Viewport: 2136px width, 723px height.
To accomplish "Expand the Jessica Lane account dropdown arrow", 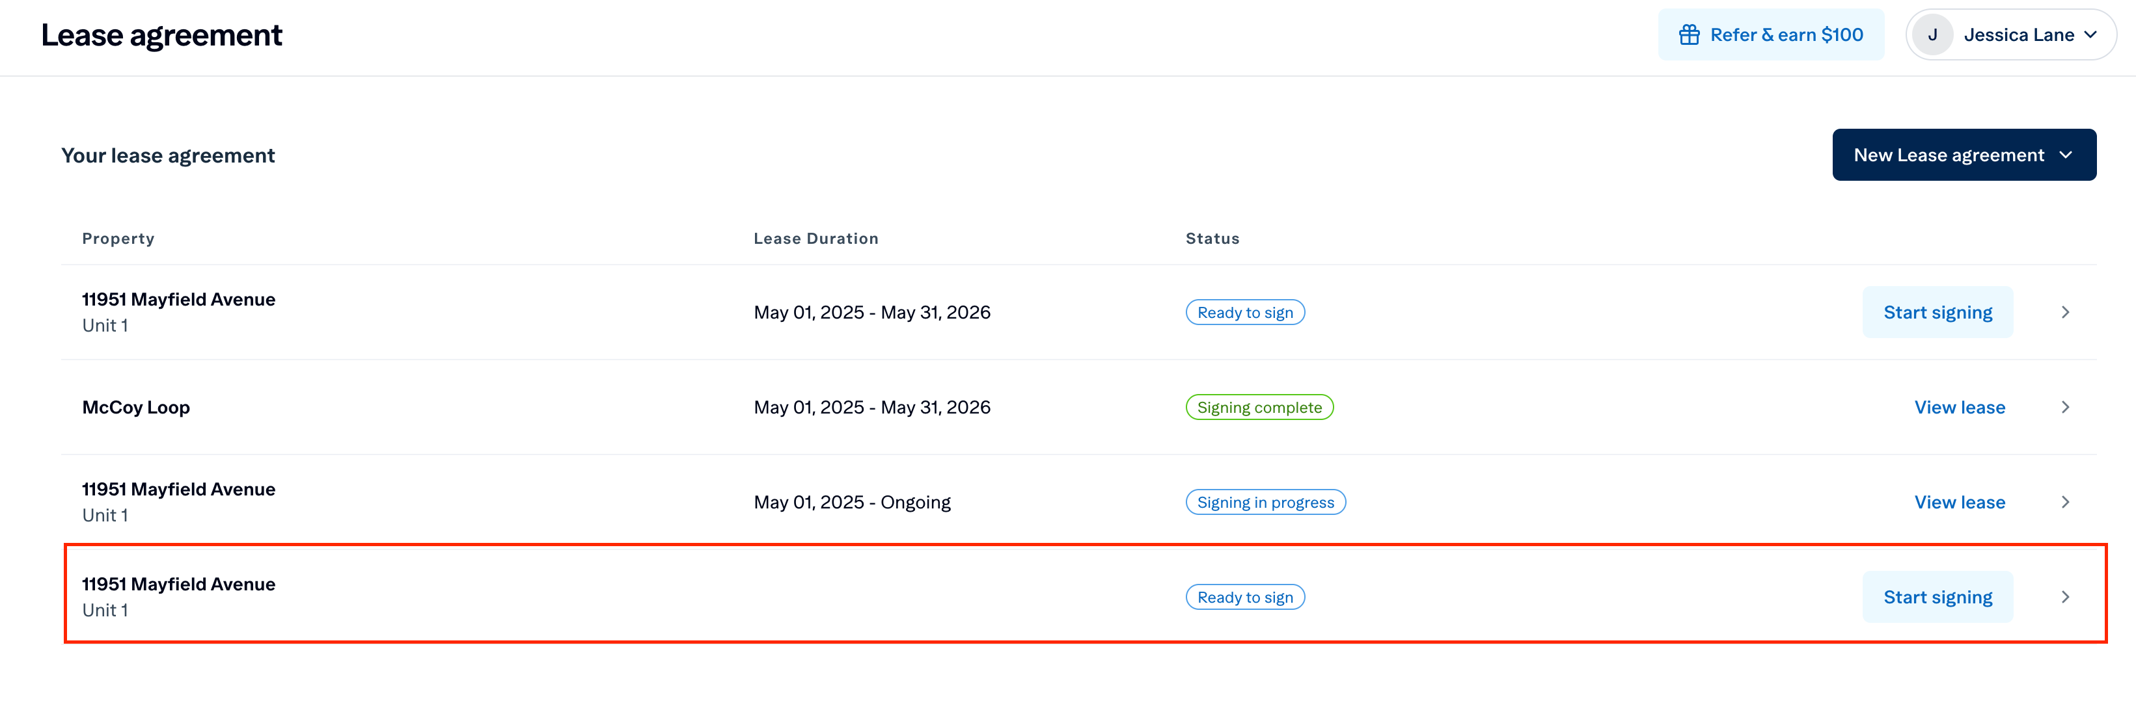I will point(2090,34).
